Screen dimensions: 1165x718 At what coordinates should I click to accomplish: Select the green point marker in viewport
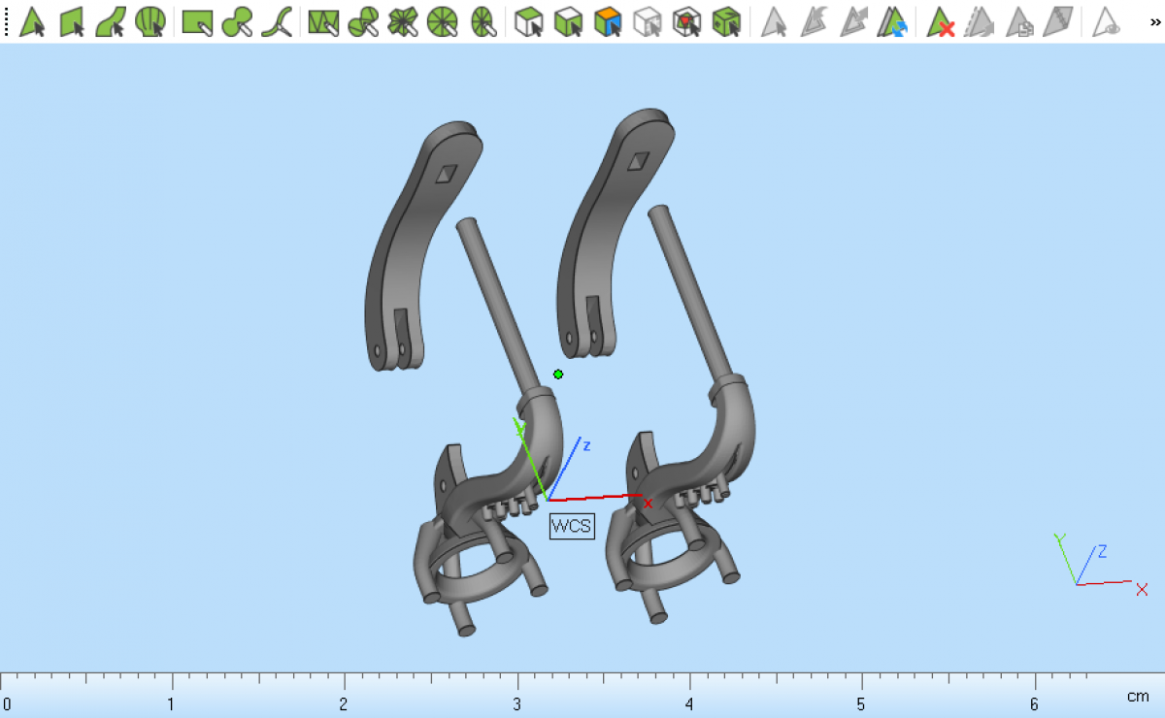pyautogui.click(x=558, y=375)
